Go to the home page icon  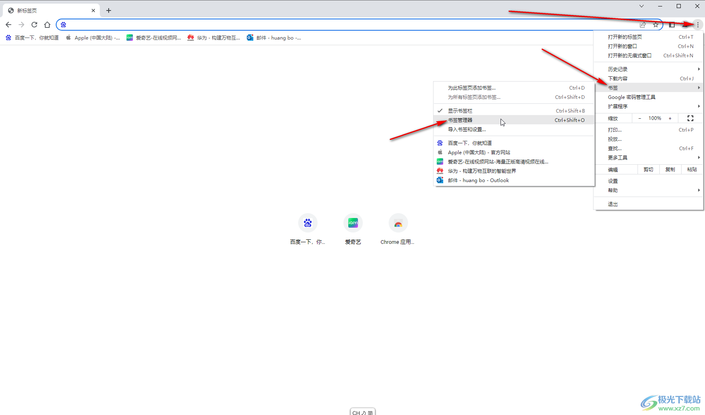[47, 25]
